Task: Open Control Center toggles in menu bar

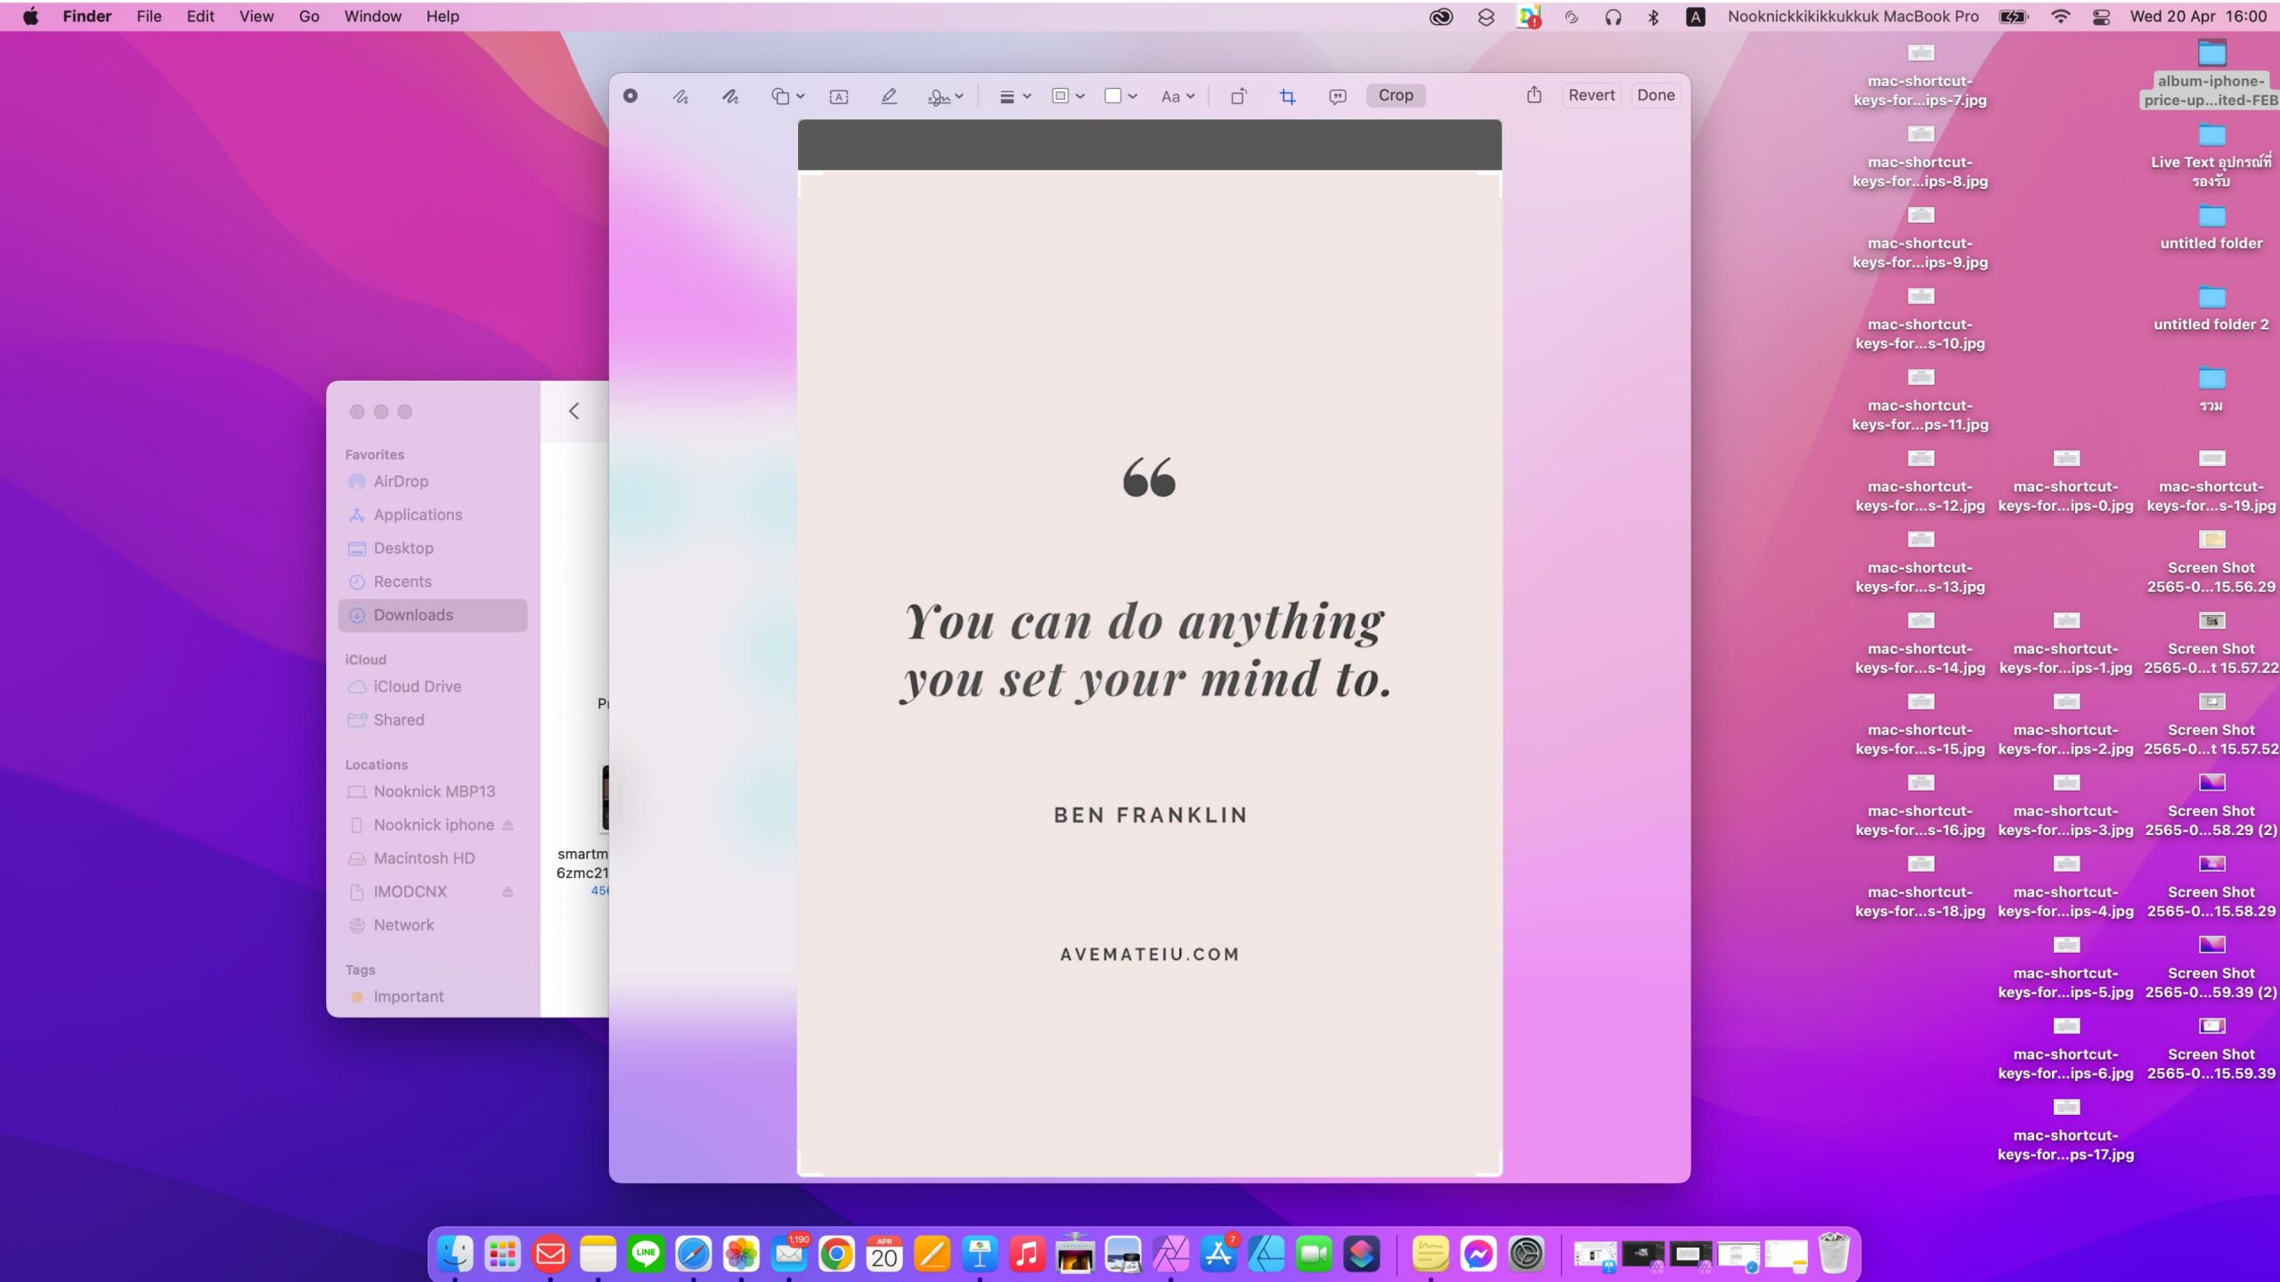Action: [x=2101, y=17]
